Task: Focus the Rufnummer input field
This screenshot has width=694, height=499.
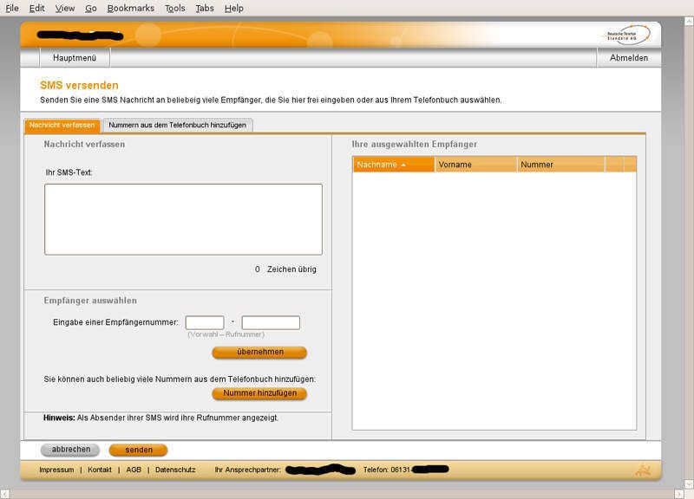Action: tap(271, 322)
